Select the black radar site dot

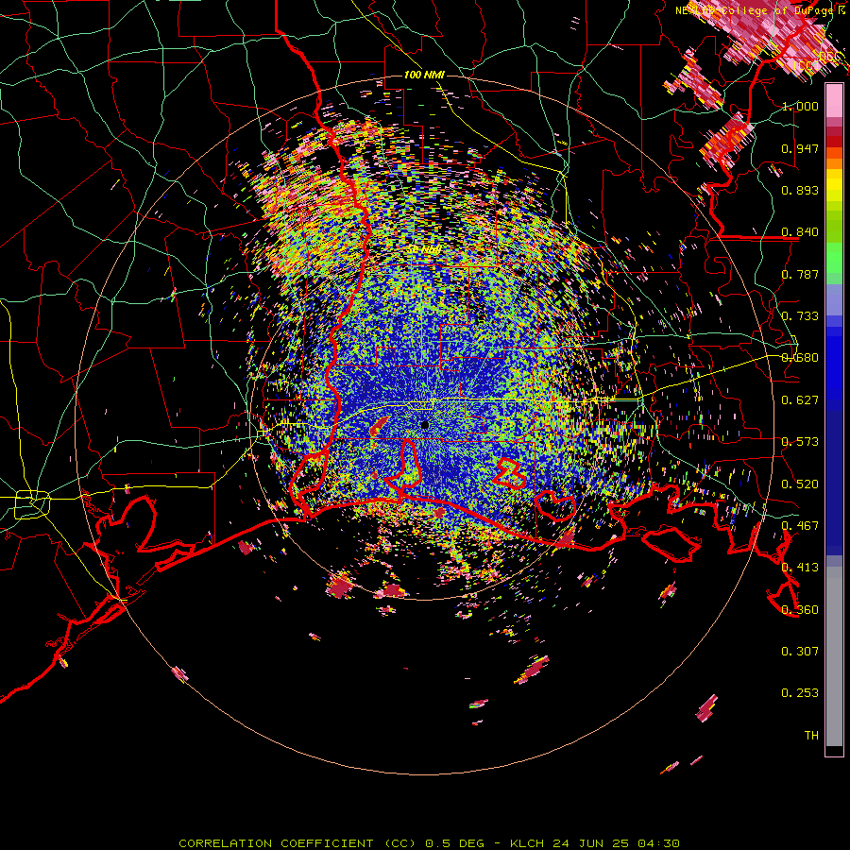(x=424, y=424)
